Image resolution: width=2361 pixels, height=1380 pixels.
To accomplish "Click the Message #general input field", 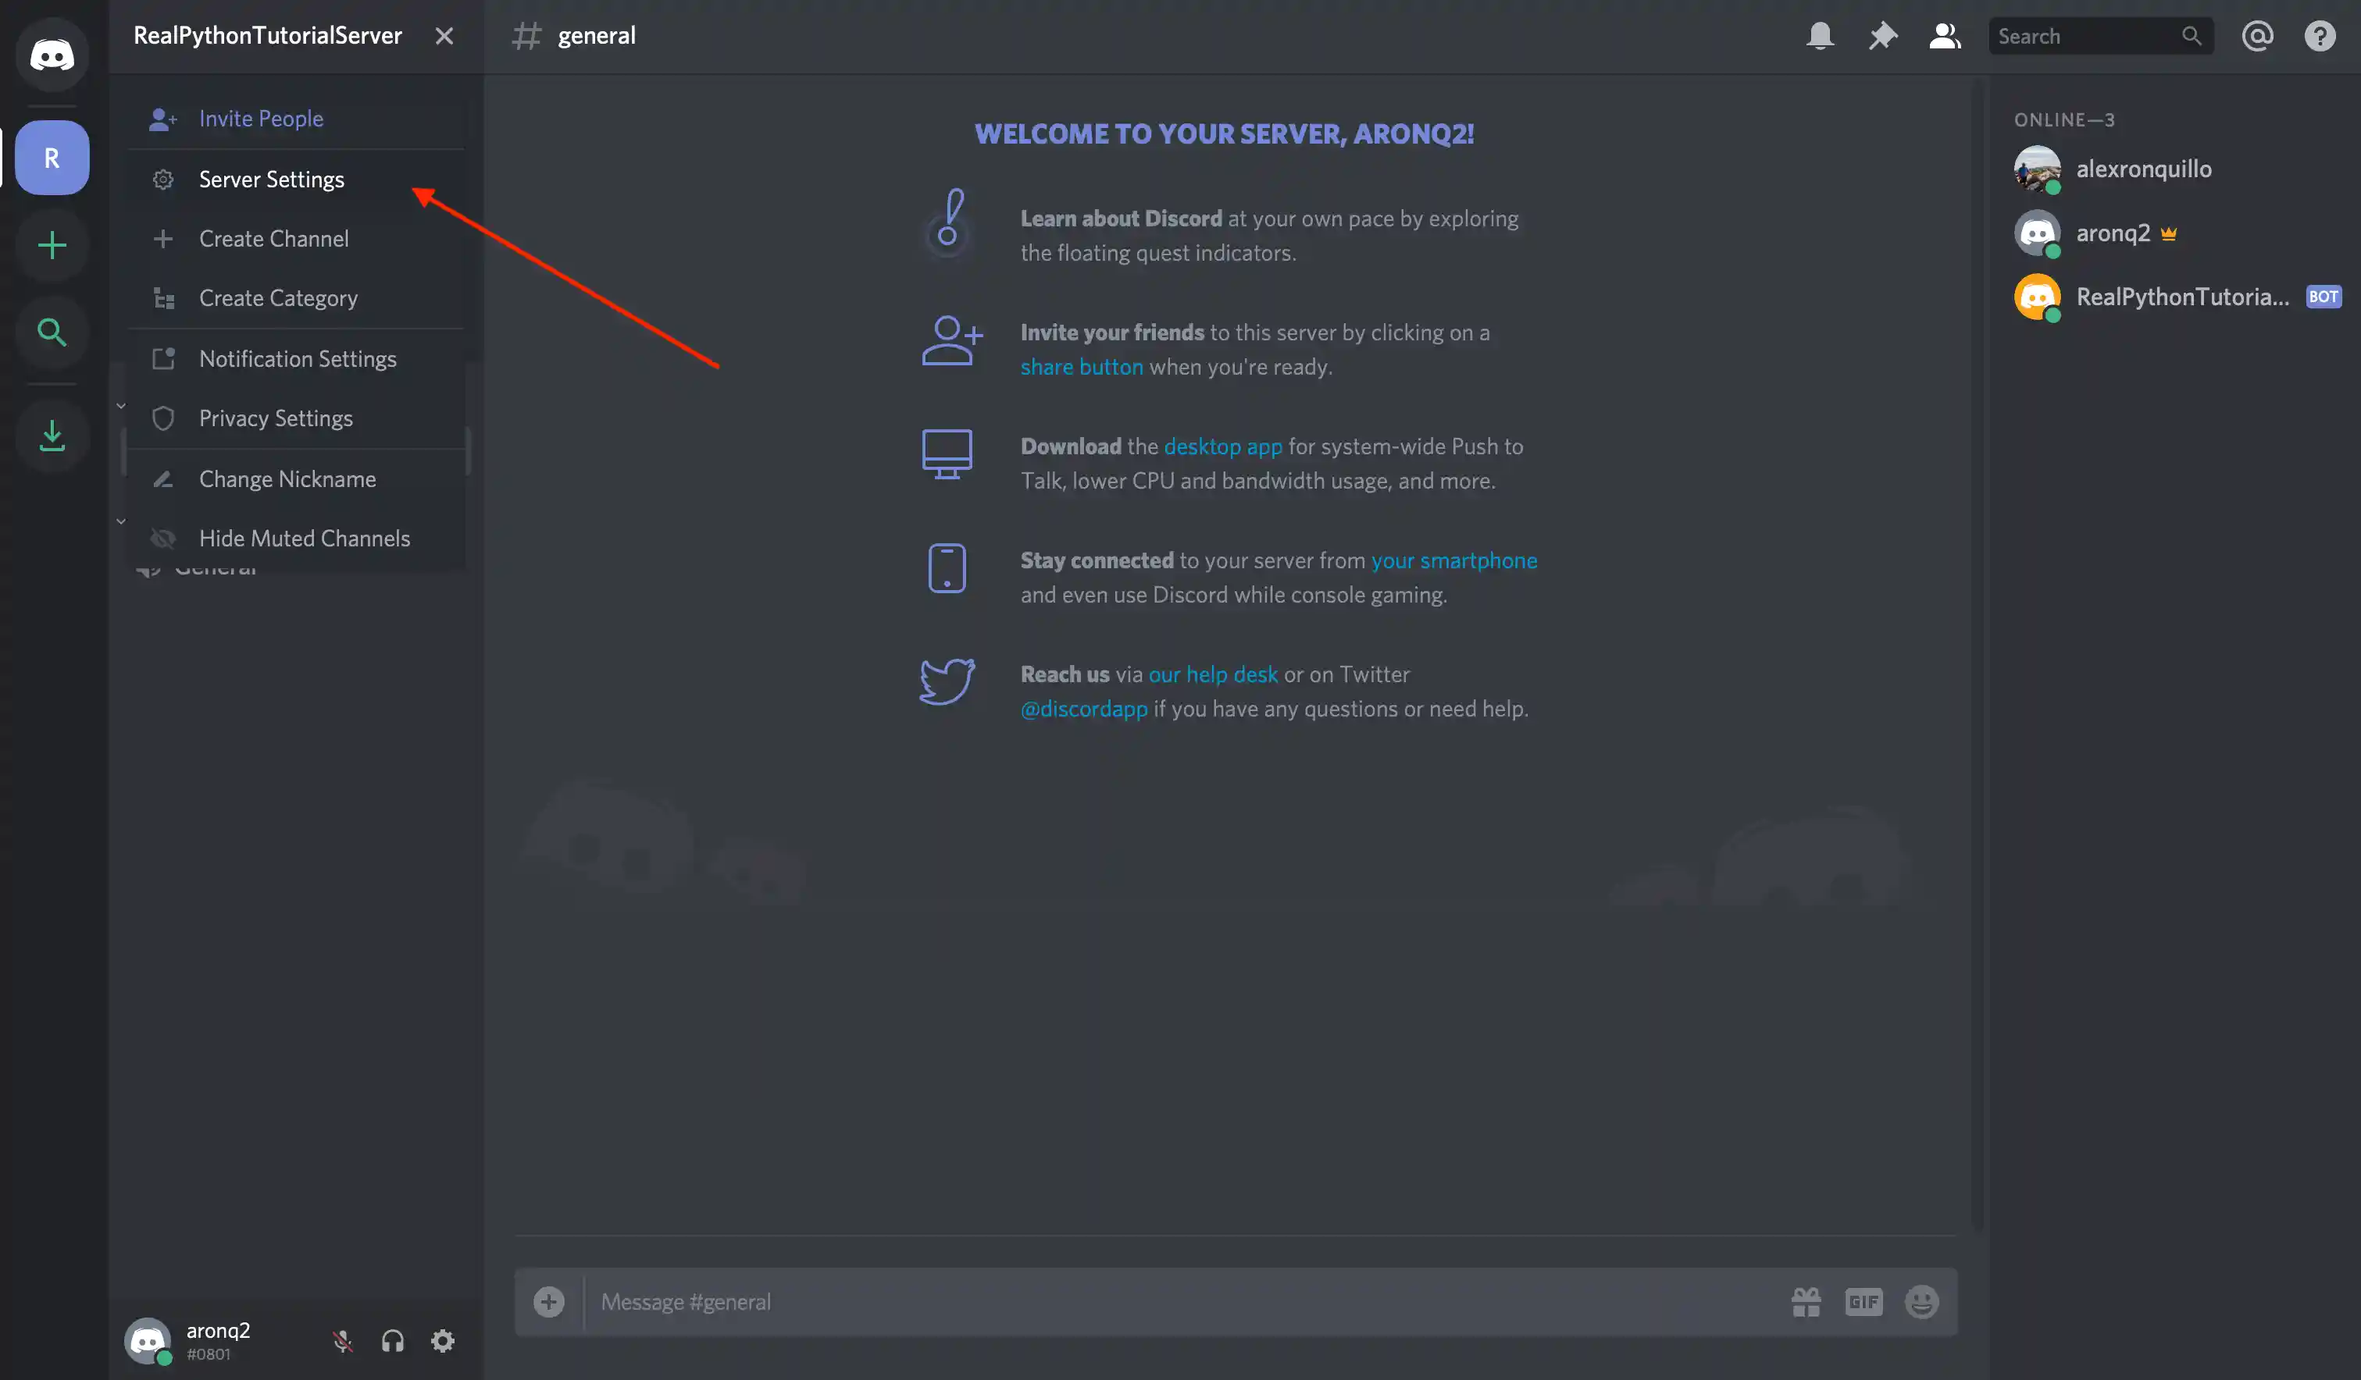I will tap(1125, 1301).
